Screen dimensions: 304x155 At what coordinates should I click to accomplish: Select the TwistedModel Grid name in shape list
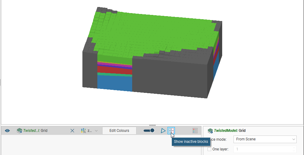tap(35, 131)
